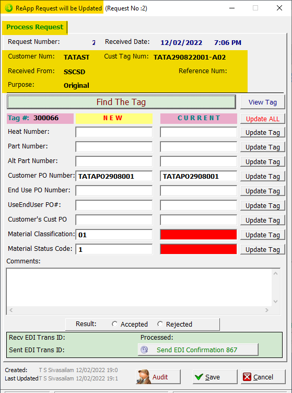The image size is (292, 393).
Task: Click the detective icon on Audit button
Action: (144, 377)
